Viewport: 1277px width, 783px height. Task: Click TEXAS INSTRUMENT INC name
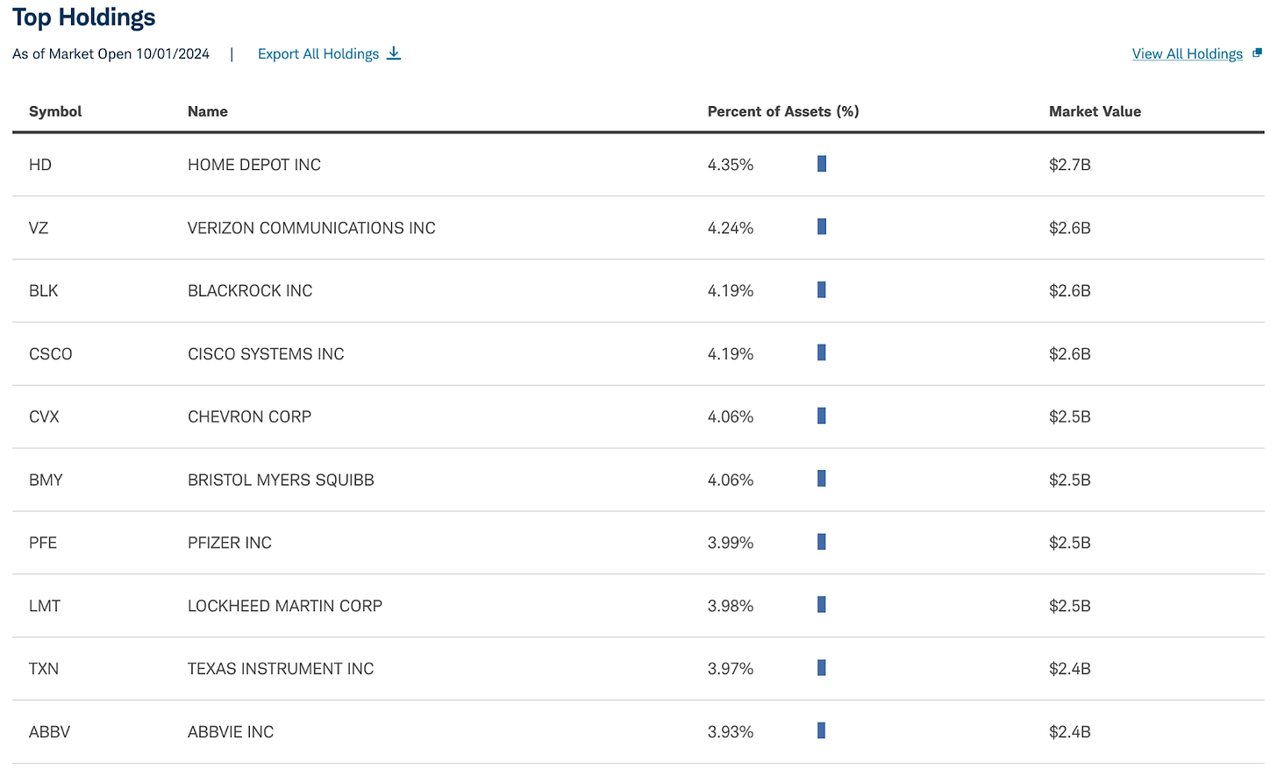(x=281, y=669)
